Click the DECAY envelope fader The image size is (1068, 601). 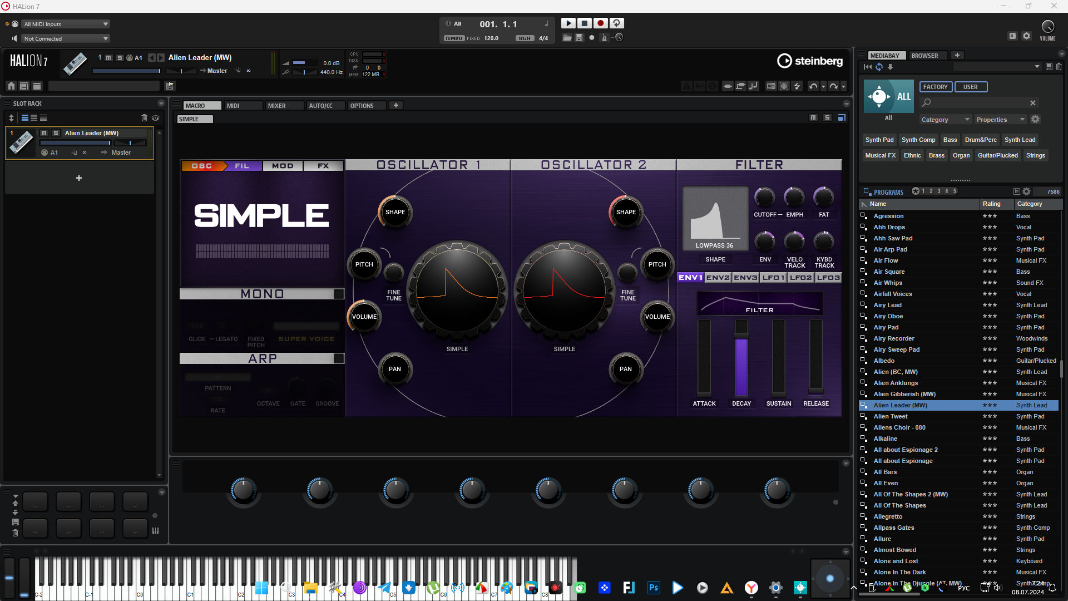click(741, 357)
